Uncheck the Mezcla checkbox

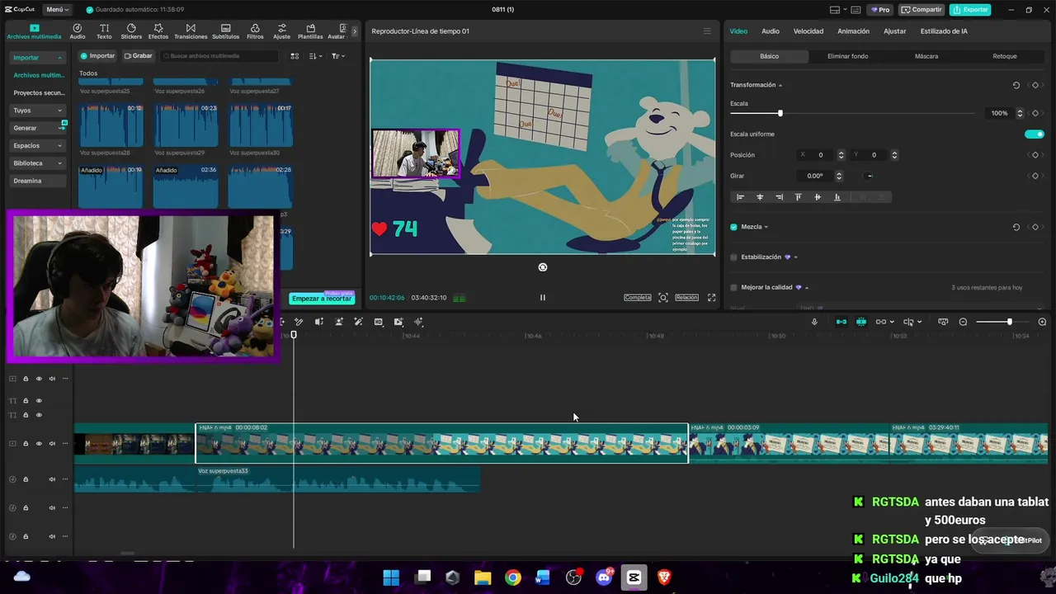733,227
